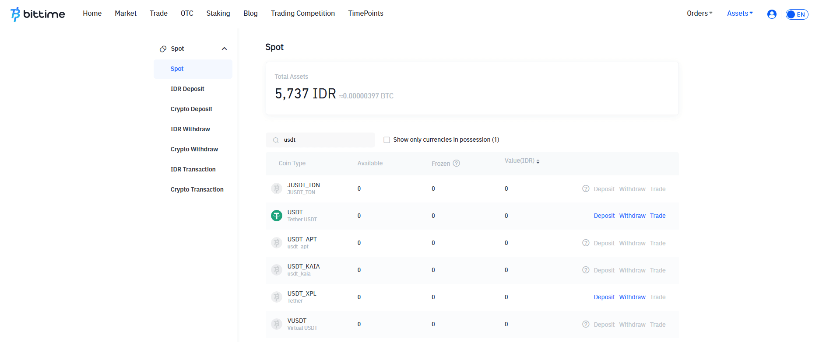Click the Frozen help question icon
This screenshot has width=833, height=342.
tap(456, 164)
